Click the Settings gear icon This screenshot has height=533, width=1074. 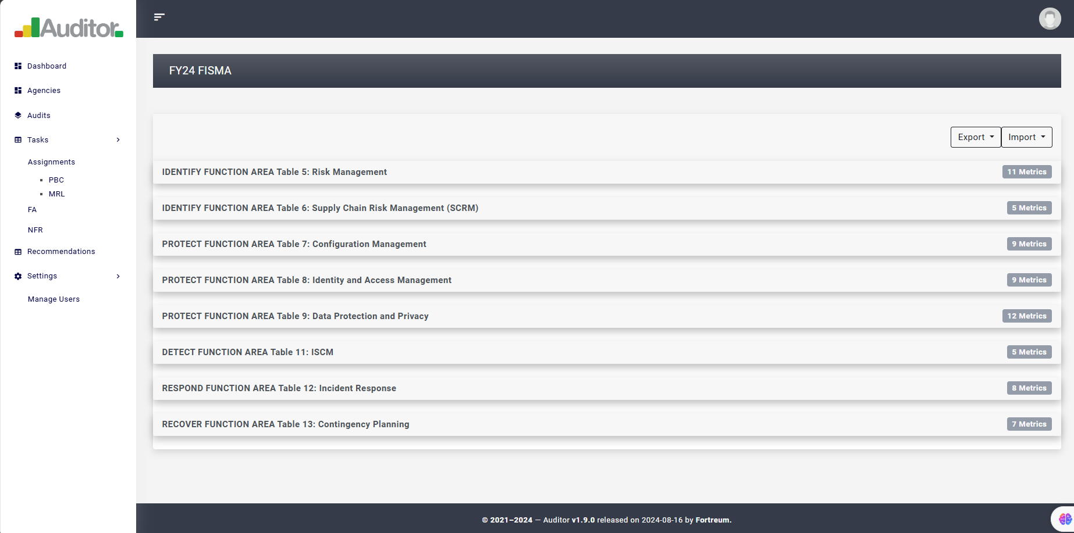18,276
